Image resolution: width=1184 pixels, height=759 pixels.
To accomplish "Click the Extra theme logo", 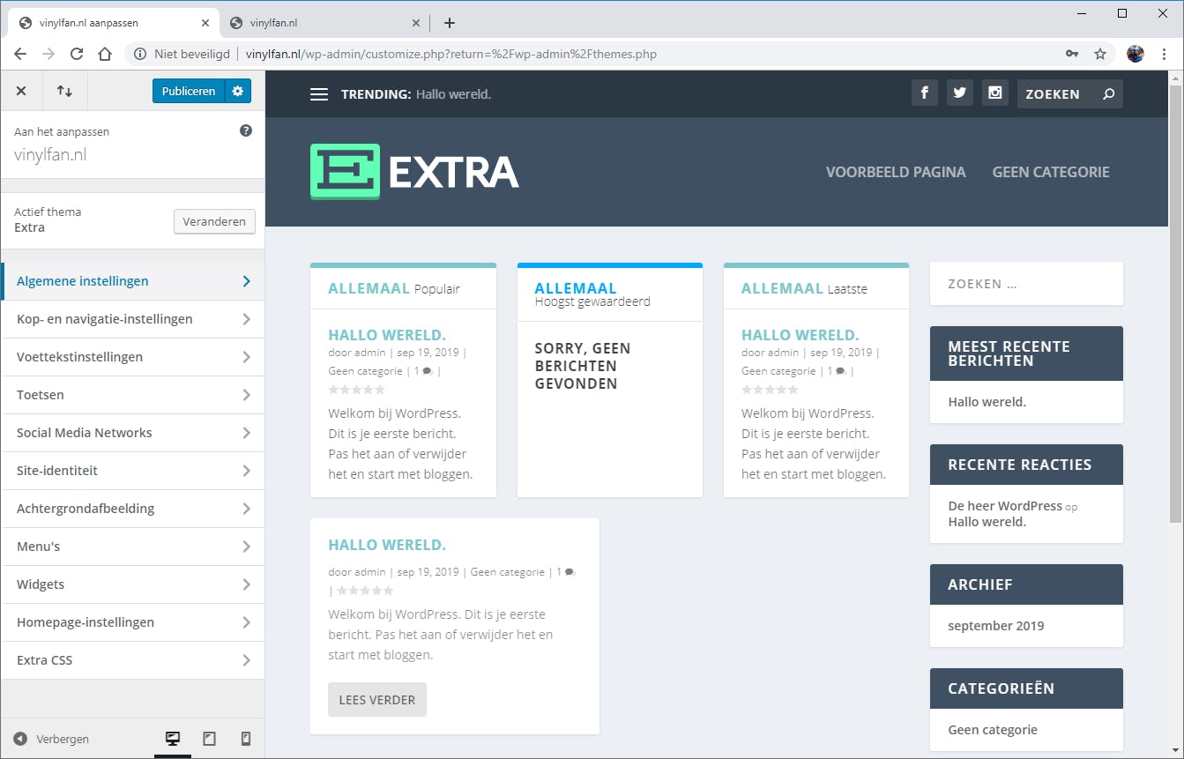I will click(414, 171).
